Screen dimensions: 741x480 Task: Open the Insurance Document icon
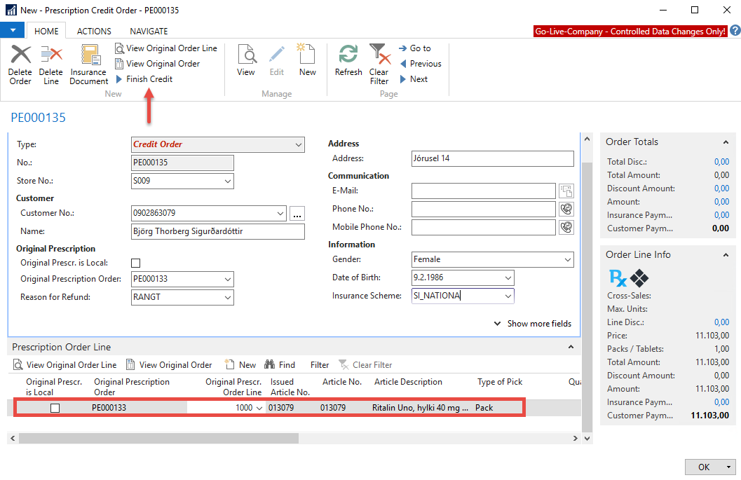coord(89,56)
